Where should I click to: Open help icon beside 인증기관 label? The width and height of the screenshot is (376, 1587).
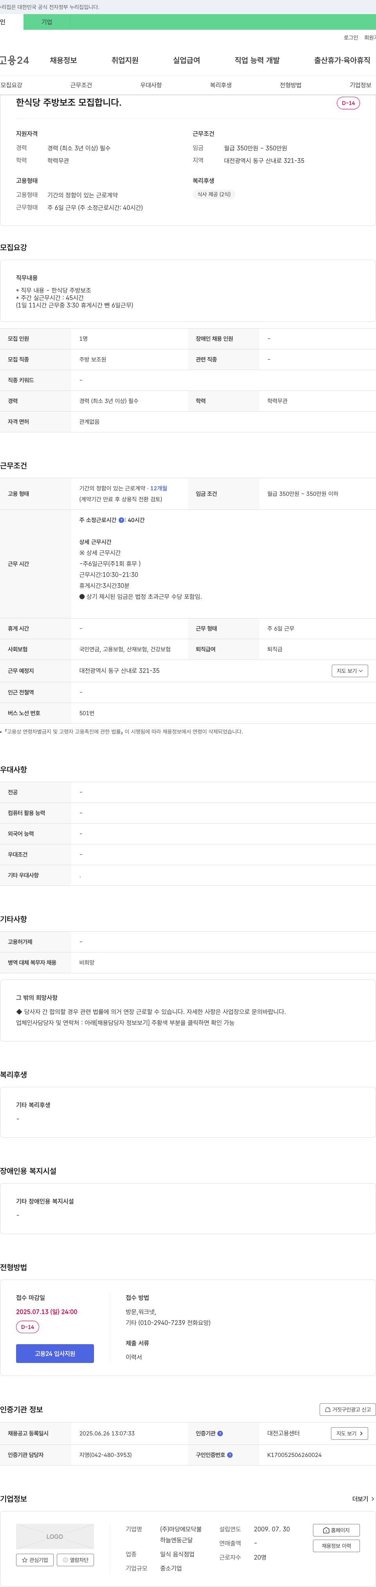(220, 1433)
